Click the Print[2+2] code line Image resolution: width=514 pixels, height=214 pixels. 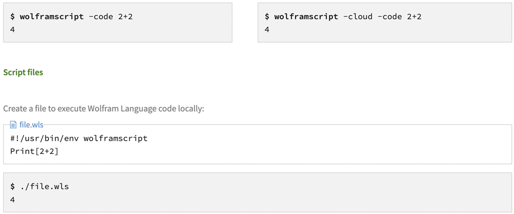(x=34, y=151)
